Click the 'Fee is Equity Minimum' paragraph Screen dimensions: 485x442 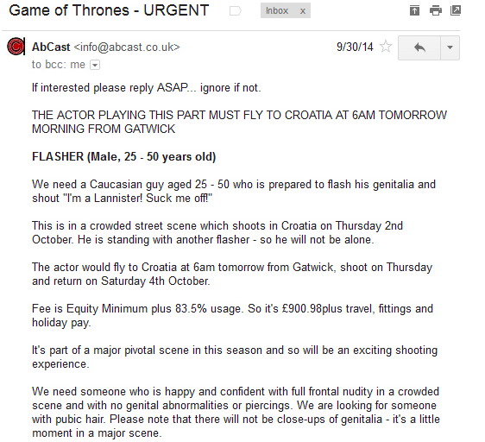(232, 316)
